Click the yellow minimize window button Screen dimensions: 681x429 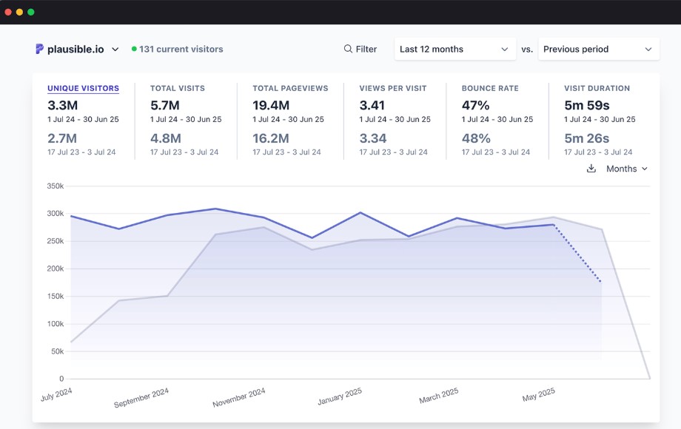click(19, 12)
